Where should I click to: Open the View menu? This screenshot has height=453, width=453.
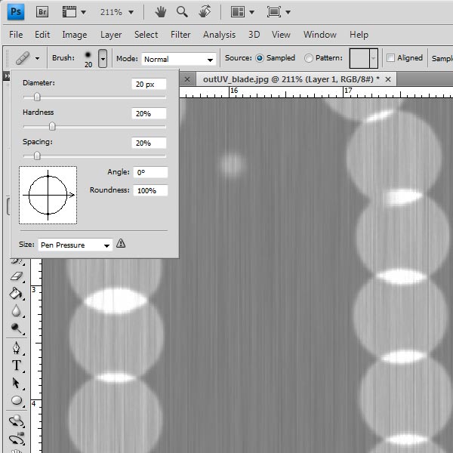click(x=281, y=35)
